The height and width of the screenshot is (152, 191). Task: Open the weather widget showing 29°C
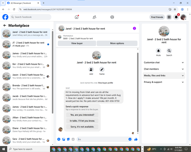click(152, 149)
